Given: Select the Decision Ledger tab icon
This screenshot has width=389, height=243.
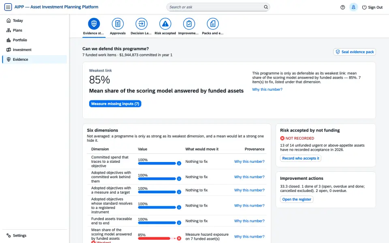Looking at the screenshot, I should tap(141, 23).
